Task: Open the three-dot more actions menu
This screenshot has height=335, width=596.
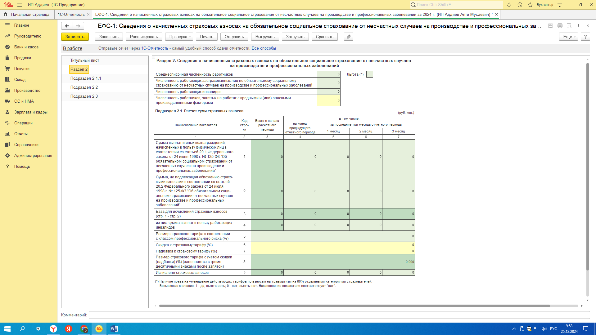Action: (578, 26)
